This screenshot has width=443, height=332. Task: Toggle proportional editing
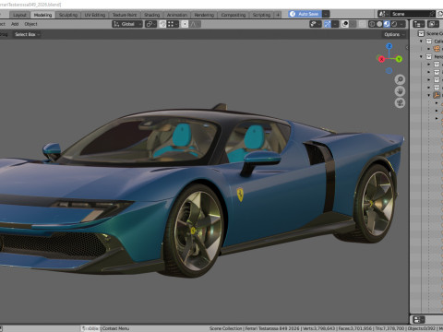[x=185, y=24]
